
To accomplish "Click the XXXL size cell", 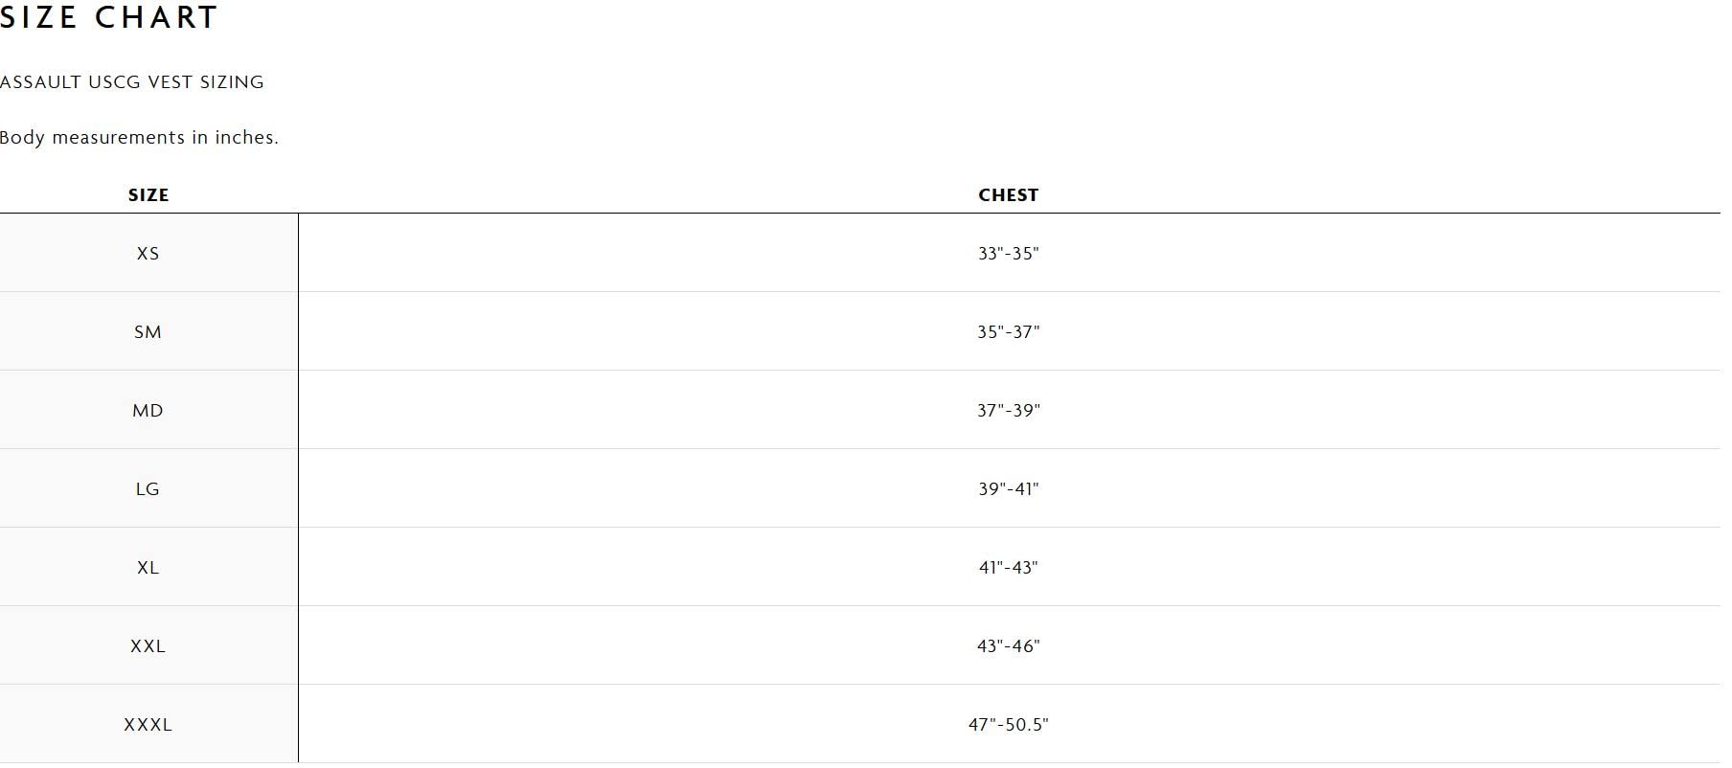I will click(148, 725).
